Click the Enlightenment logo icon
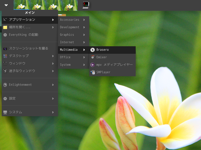 tap(5, 85)
